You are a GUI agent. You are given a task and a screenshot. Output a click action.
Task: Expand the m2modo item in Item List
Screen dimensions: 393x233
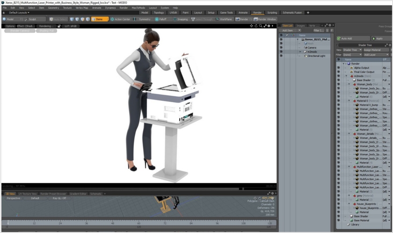click(x=301, y=51)
